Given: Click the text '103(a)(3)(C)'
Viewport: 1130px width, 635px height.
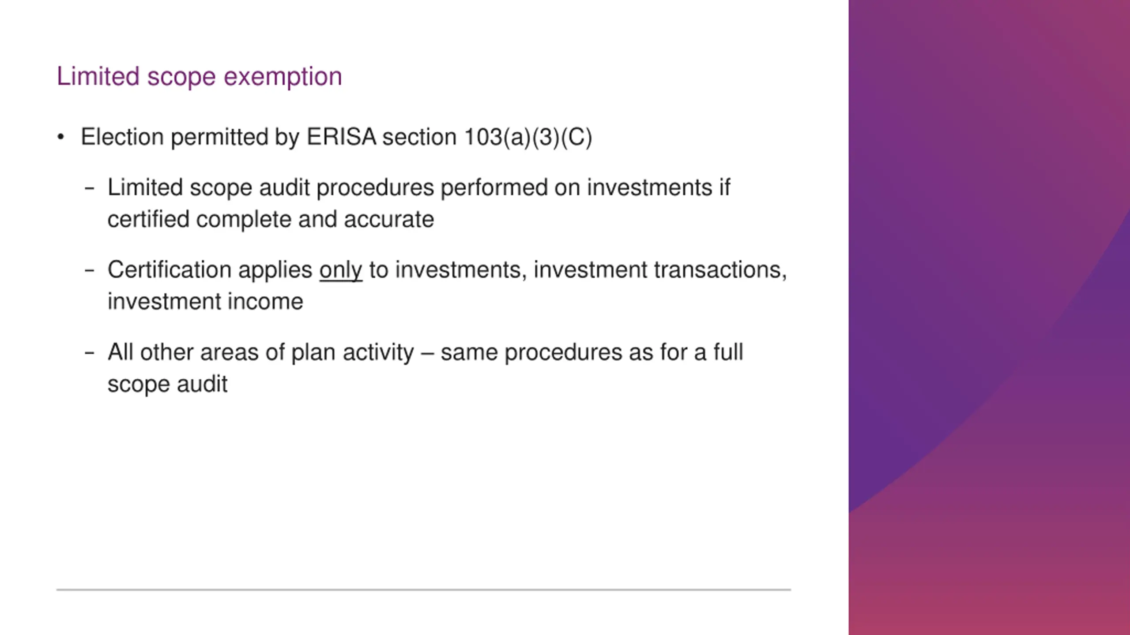Looking at the screenshot, I should click(x=528, y=137).
